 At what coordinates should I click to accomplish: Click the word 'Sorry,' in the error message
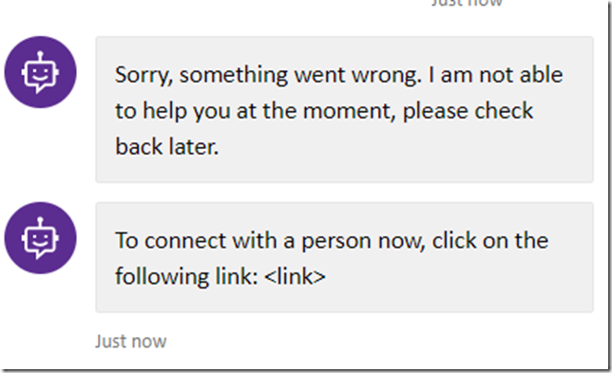(144, 75)
